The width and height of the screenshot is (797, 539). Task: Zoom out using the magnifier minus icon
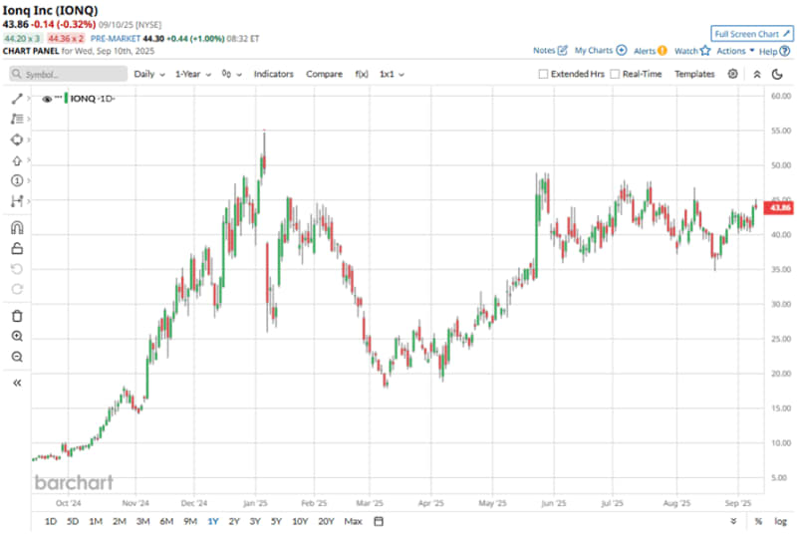(x=17, y=357)
